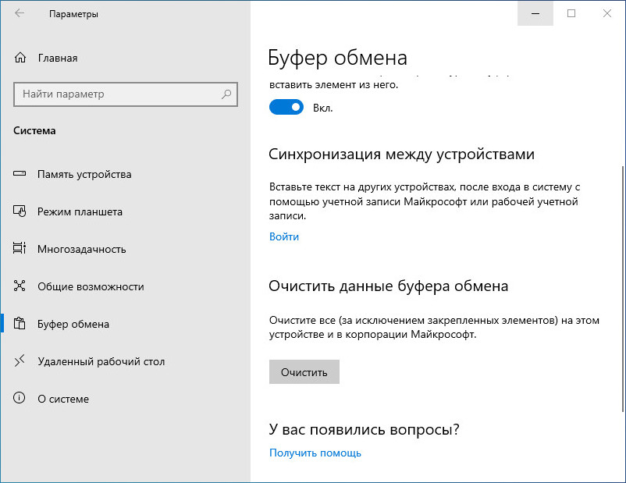This screenshot has width=626, height=483.
Task: Go back with the arrow icon
Action: click(x=20, y=13)
